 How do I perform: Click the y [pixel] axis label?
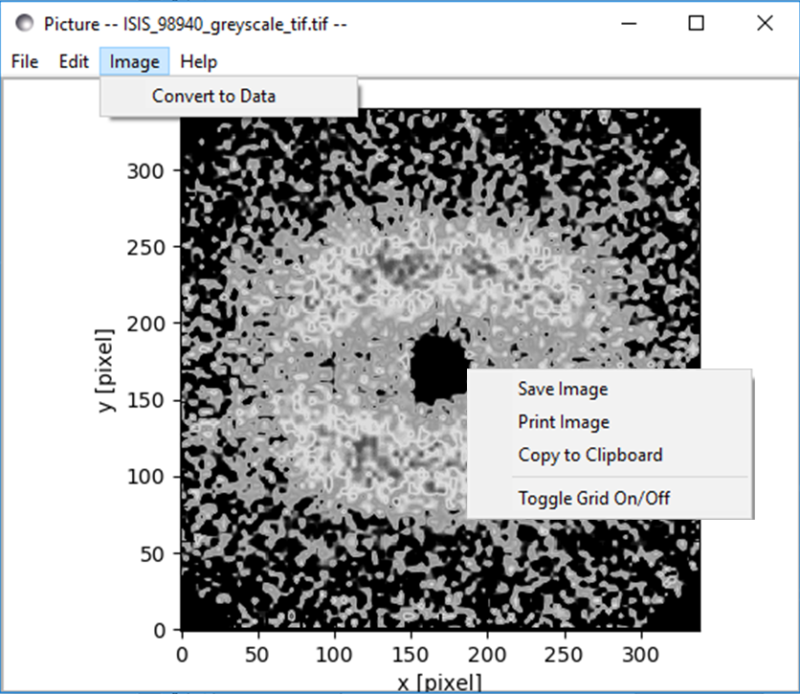pos(106,370)
